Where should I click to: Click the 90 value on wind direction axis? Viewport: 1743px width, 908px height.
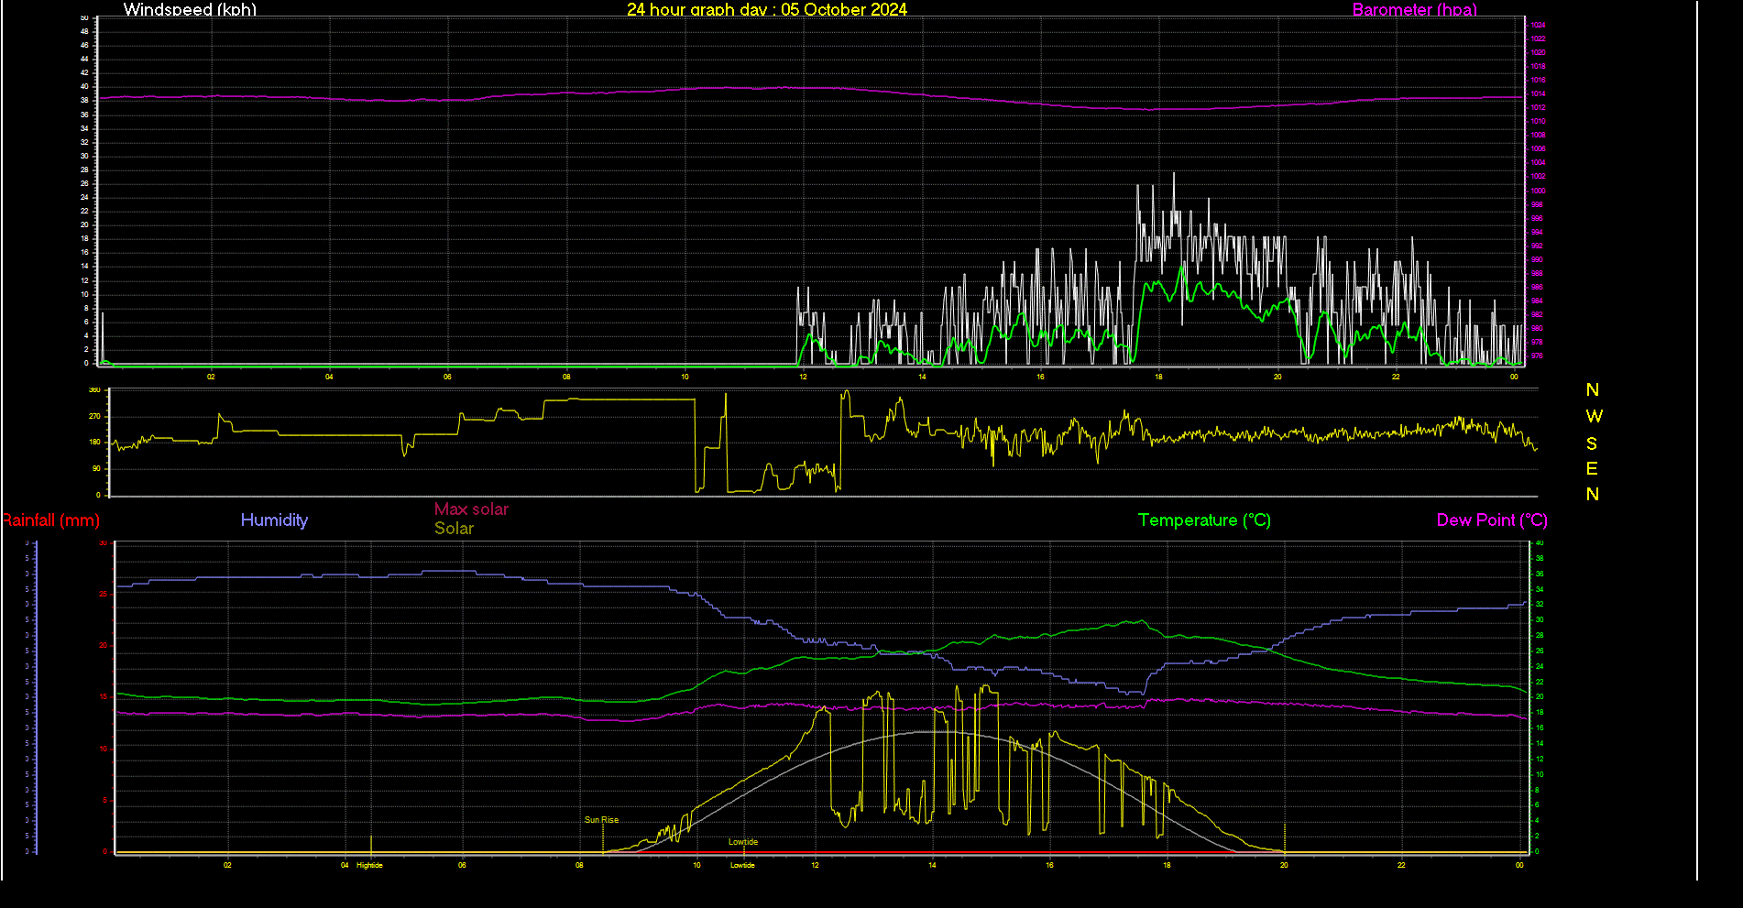[96, 468]
